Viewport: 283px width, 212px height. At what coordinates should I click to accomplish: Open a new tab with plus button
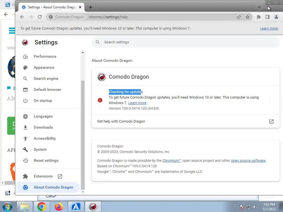(91, 7)
